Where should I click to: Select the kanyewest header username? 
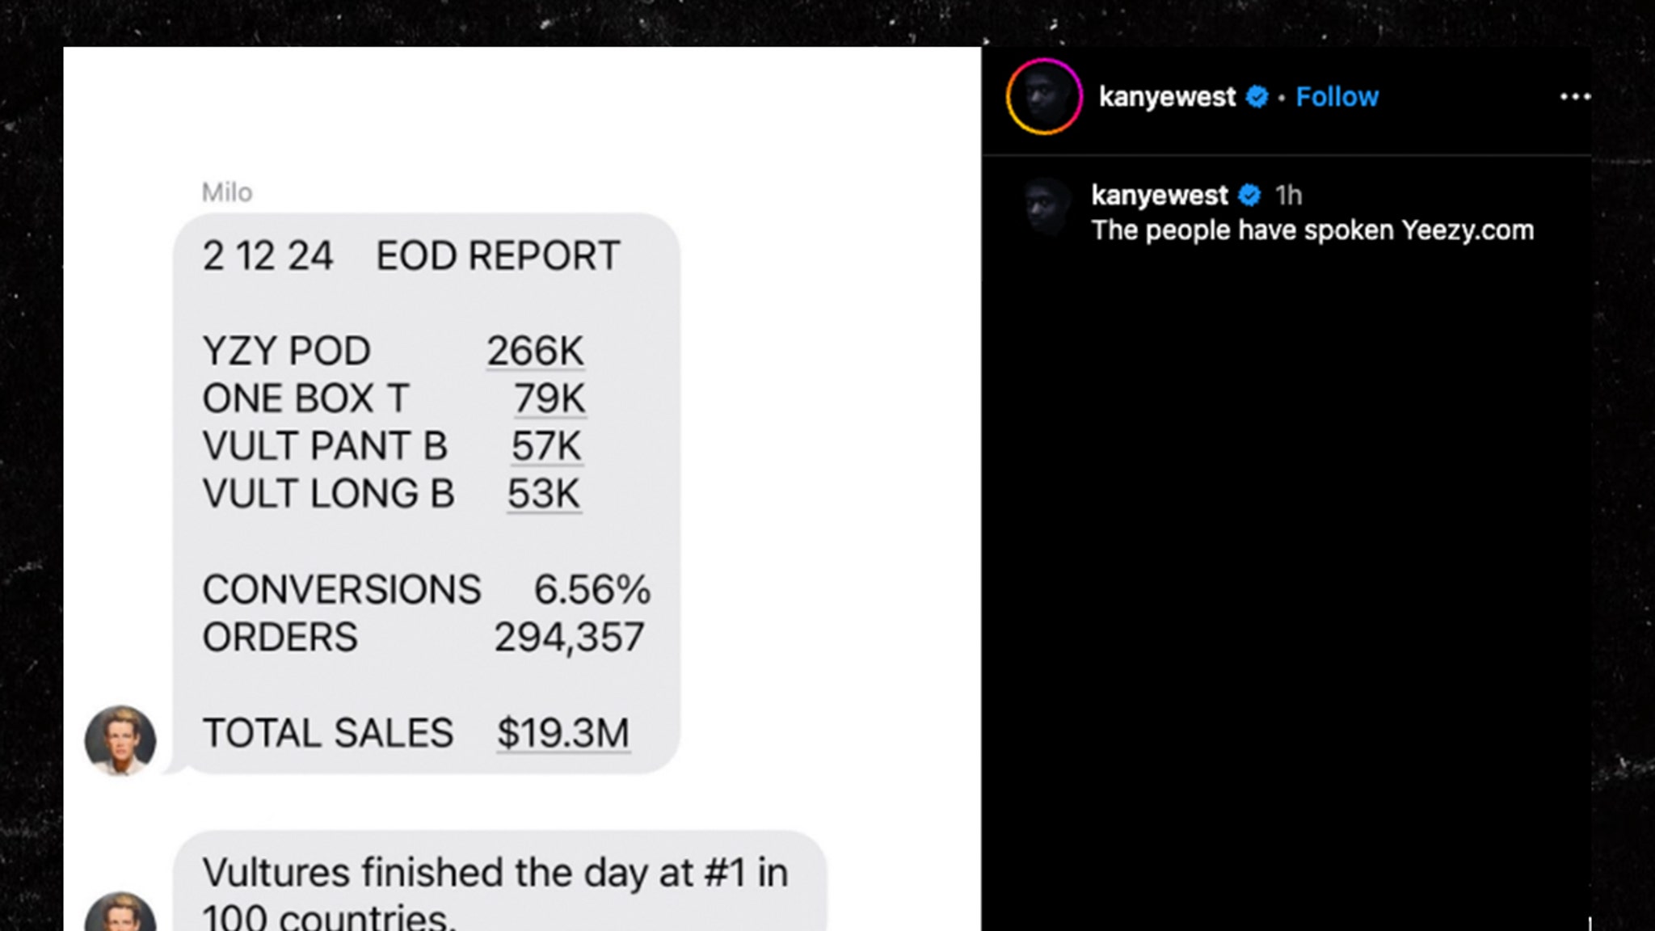click(1167, 97)
